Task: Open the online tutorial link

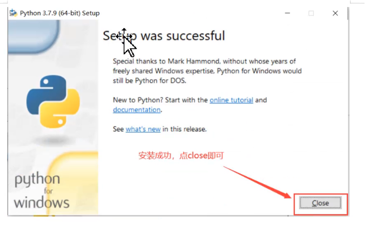Action: pyautogui.click(x=231, y=100)
